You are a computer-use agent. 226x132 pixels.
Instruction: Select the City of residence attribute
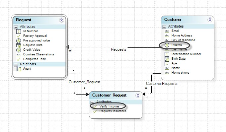183,40
